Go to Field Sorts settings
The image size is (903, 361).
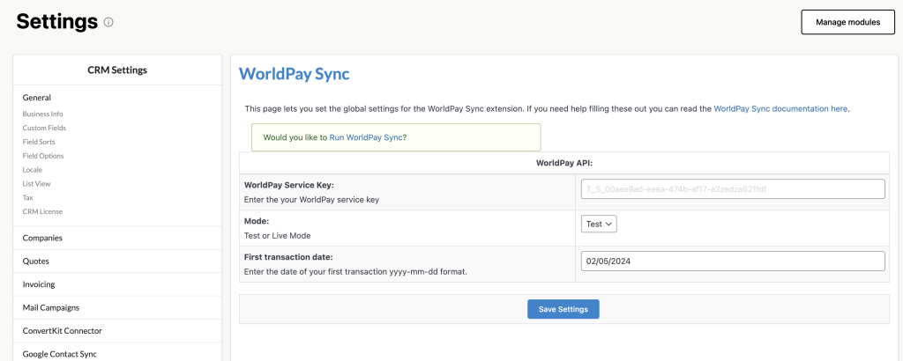click(39, 142)
